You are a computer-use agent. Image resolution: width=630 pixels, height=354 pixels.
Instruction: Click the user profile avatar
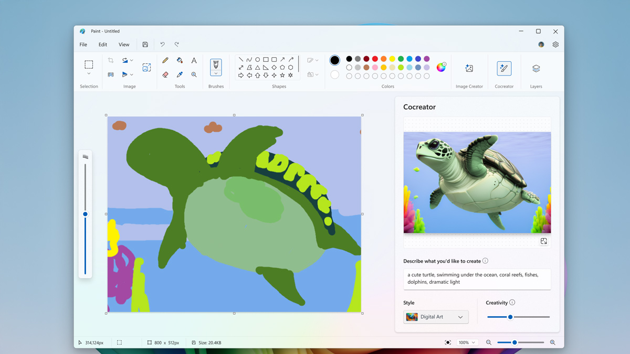coord(541,45)
